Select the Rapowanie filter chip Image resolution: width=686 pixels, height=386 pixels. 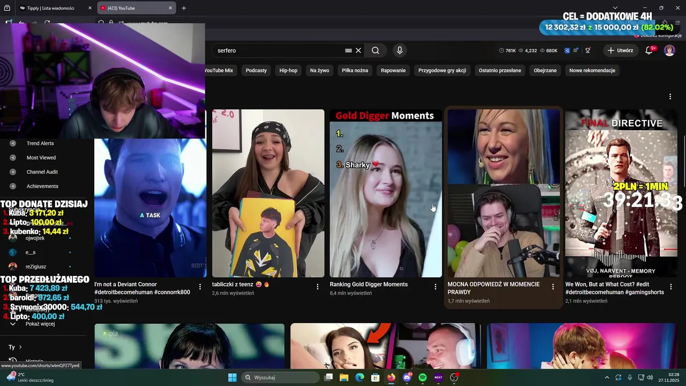point(393,70)
